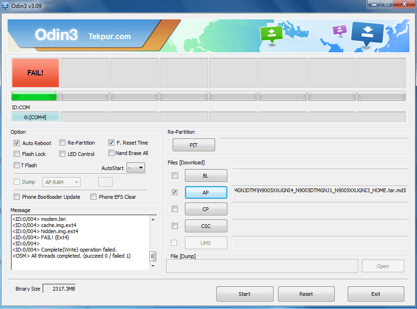Image resolution: width=417 pixels, height=309 pixels.
Task: Toggle the Auto Reboot checkbox
Action: 17,143
